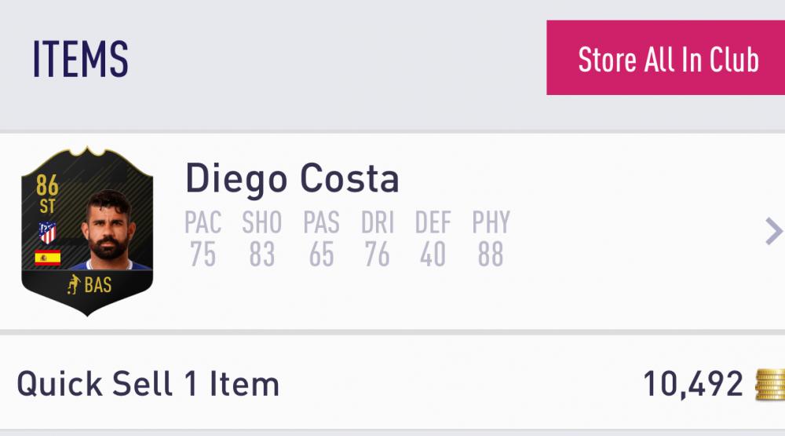
Task: Click the PAC 75 stat
Action: click(203, 239)
